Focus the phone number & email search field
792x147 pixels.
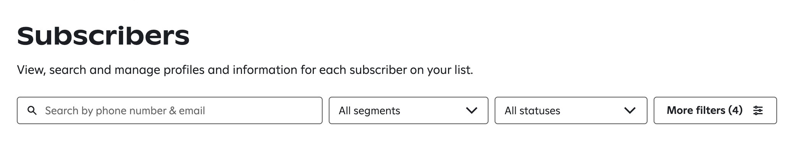(169, 110)
